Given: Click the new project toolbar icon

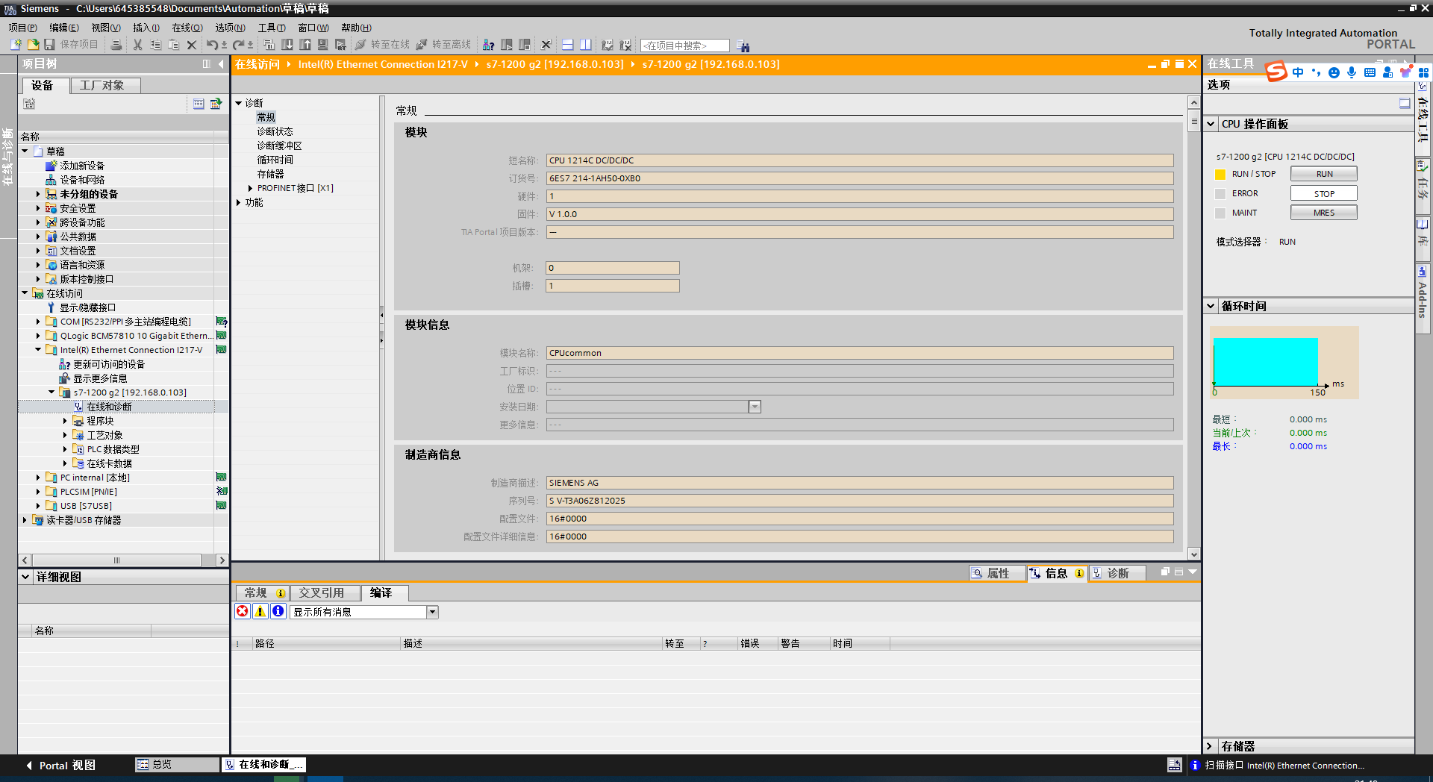Looking at the screenshot, I should [16, 45].
